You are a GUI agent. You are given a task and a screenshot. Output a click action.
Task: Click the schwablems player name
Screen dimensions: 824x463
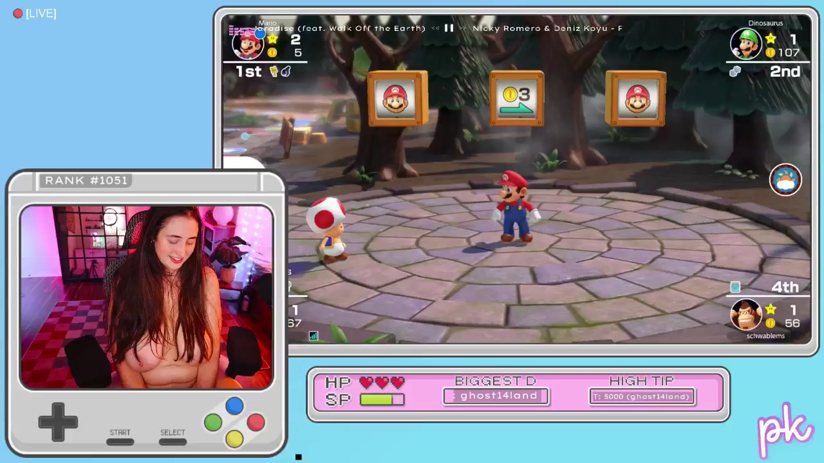pos(766,336)
